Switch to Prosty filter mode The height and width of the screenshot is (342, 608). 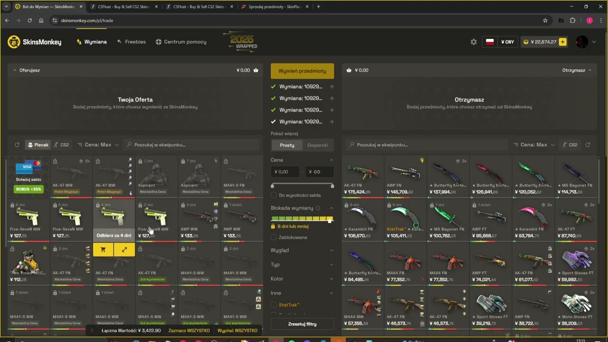287,145
